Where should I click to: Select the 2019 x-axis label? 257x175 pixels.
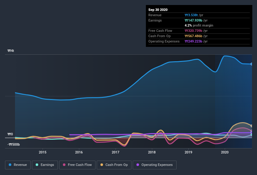pyautogui.click(x=188, y=152)
